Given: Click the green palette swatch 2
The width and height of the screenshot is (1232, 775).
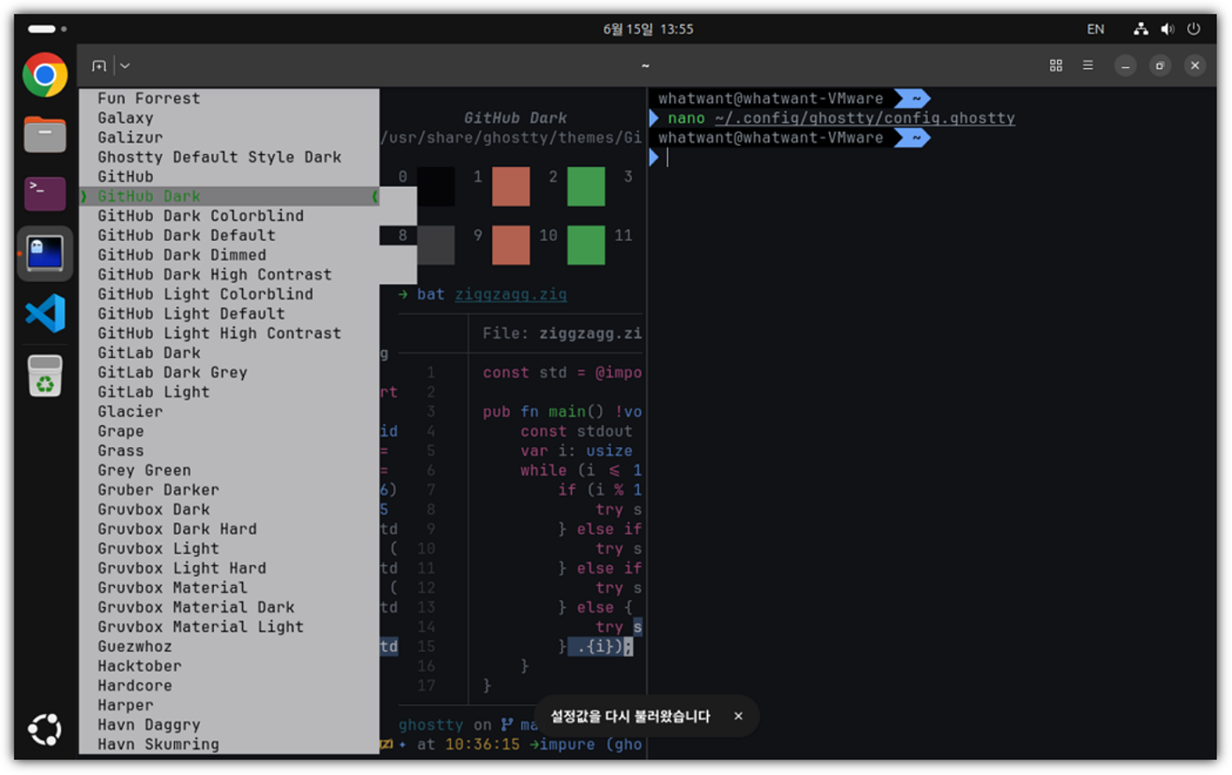Looking at the screenshot, I should click(x=586, y=186).
